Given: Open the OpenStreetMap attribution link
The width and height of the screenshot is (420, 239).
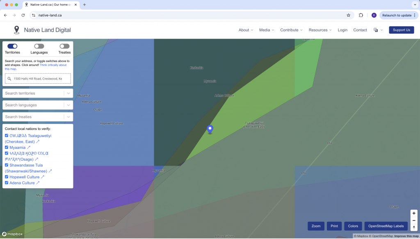Looking at the screenshot, I should 381,236.
